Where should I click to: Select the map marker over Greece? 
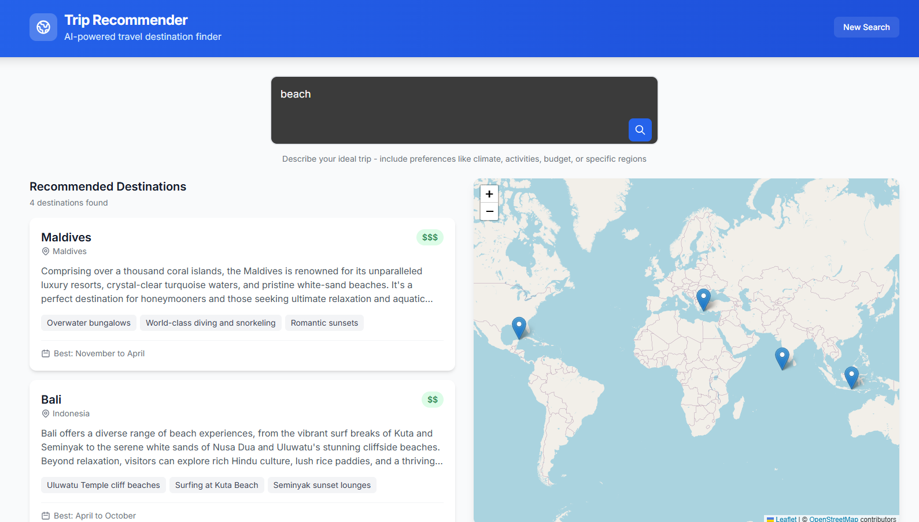(703, 299)
